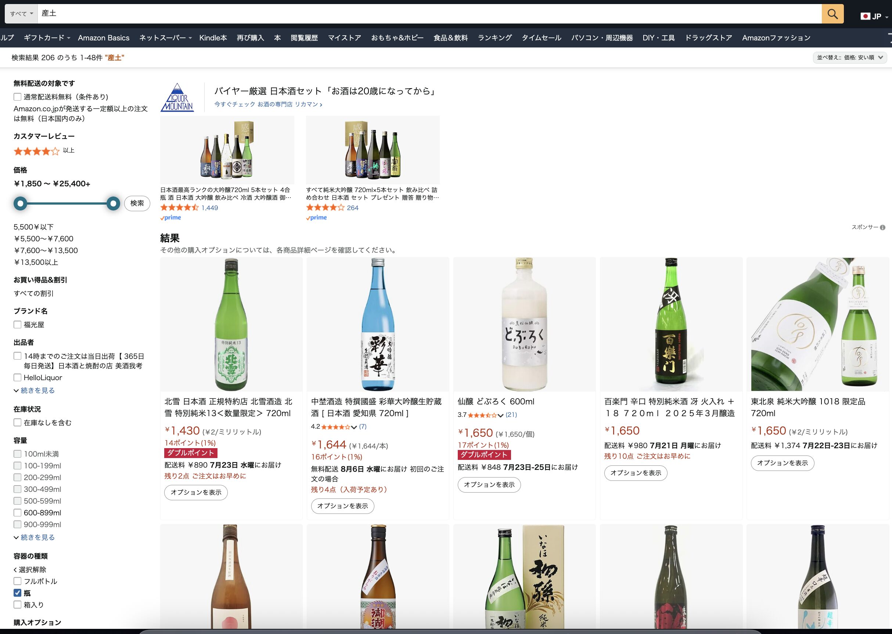
Task: Click the Liquor Mountain brand logo
Action: (177, 97)
